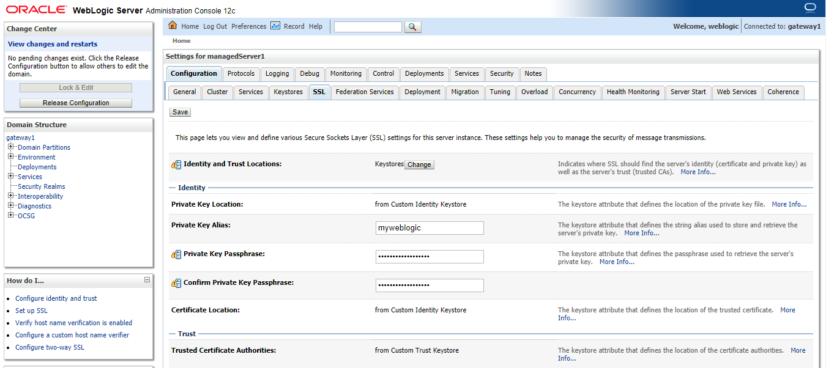This screenshot has width=826, height=368.
Task: Switch to the Protocols tab
Action: coord(240,73)
